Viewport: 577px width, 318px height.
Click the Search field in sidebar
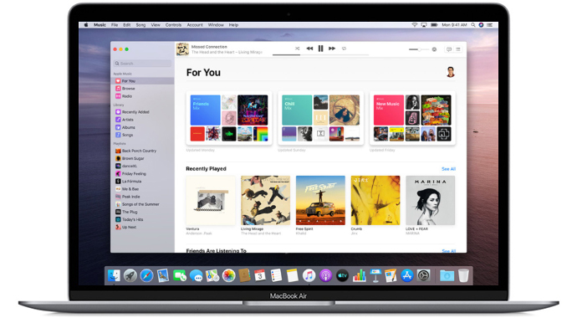[x=142, y=64]
